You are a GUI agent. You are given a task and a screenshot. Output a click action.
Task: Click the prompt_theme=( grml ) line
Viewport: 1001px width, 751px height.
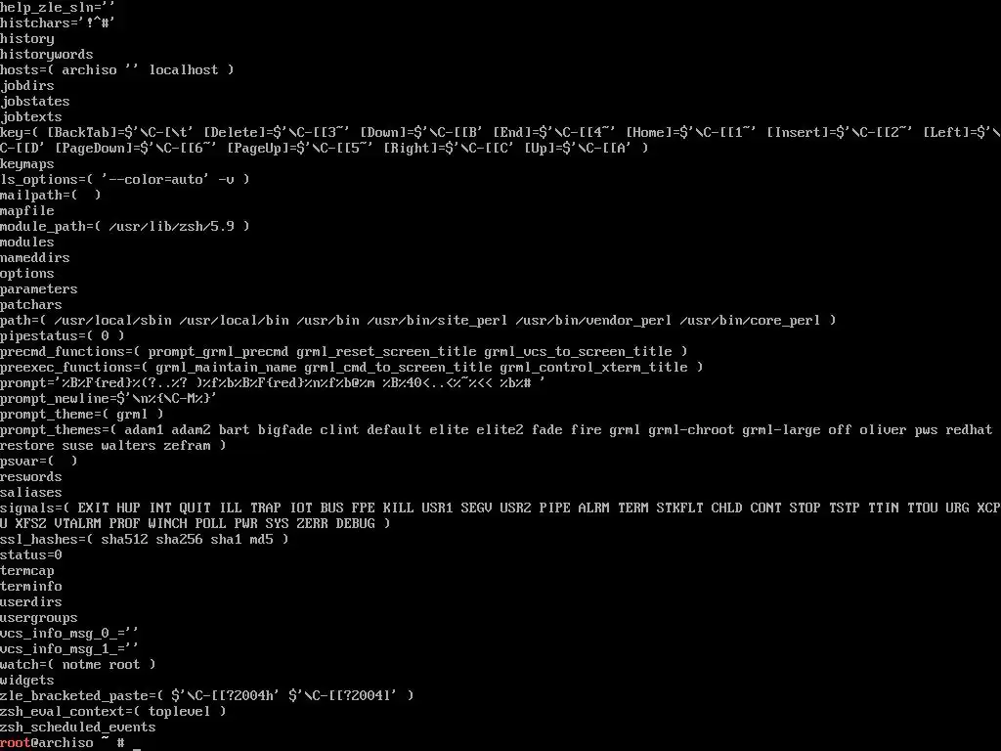(82, 415)
